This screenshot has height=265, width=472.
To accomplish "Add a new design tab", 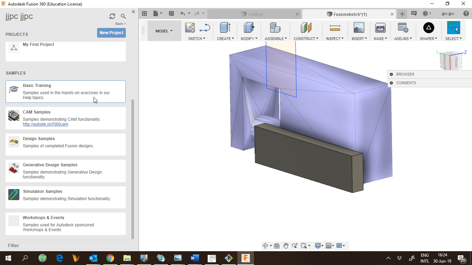I will (x=402, y=14).
